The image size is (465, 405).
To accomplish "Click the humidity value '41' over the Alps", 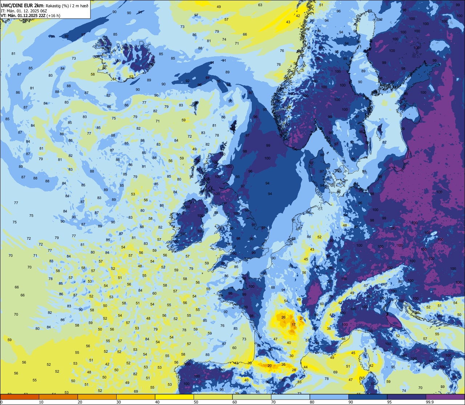I will point(331,315).
